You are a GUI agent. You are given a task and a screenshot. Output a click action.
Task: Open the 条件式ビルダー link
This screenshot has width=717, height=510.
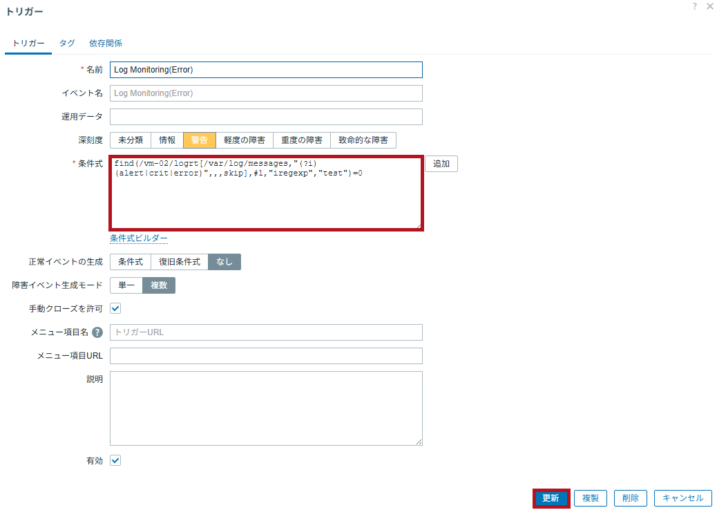(139, 238)
